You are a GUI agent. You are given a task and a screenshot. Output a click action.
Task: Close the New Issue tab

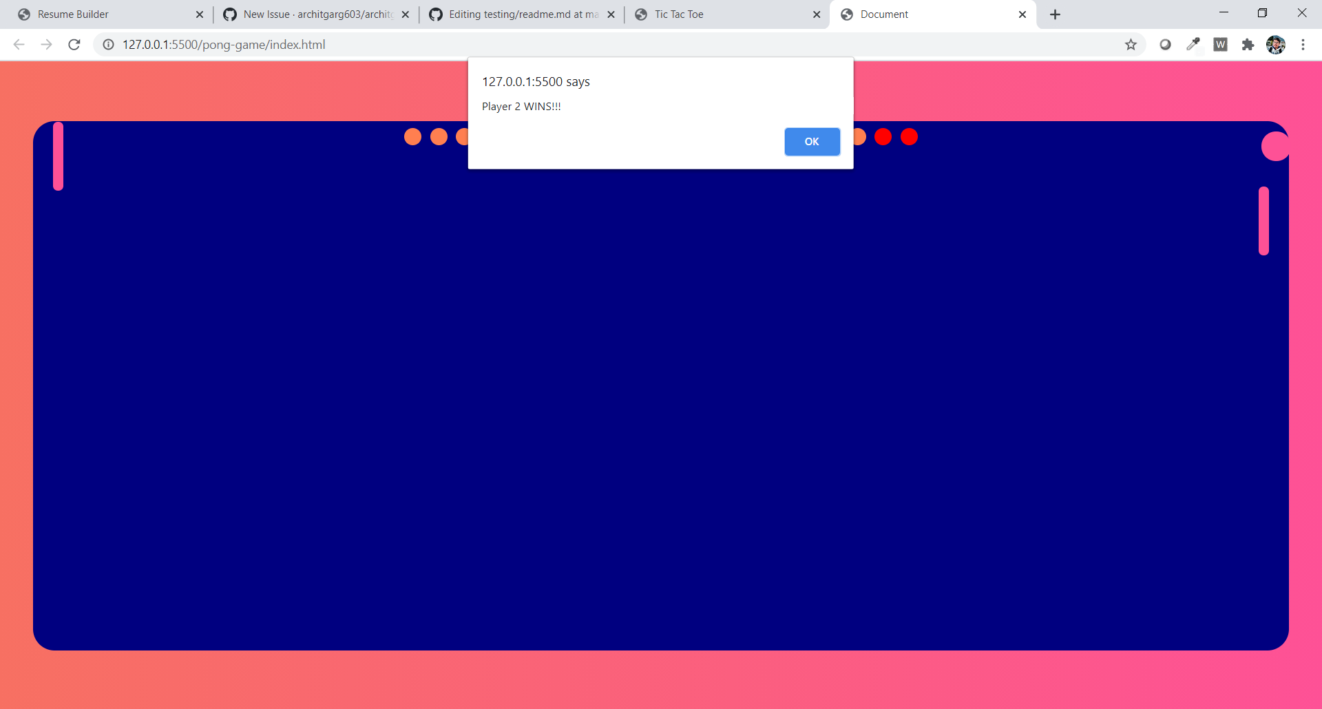405,14
